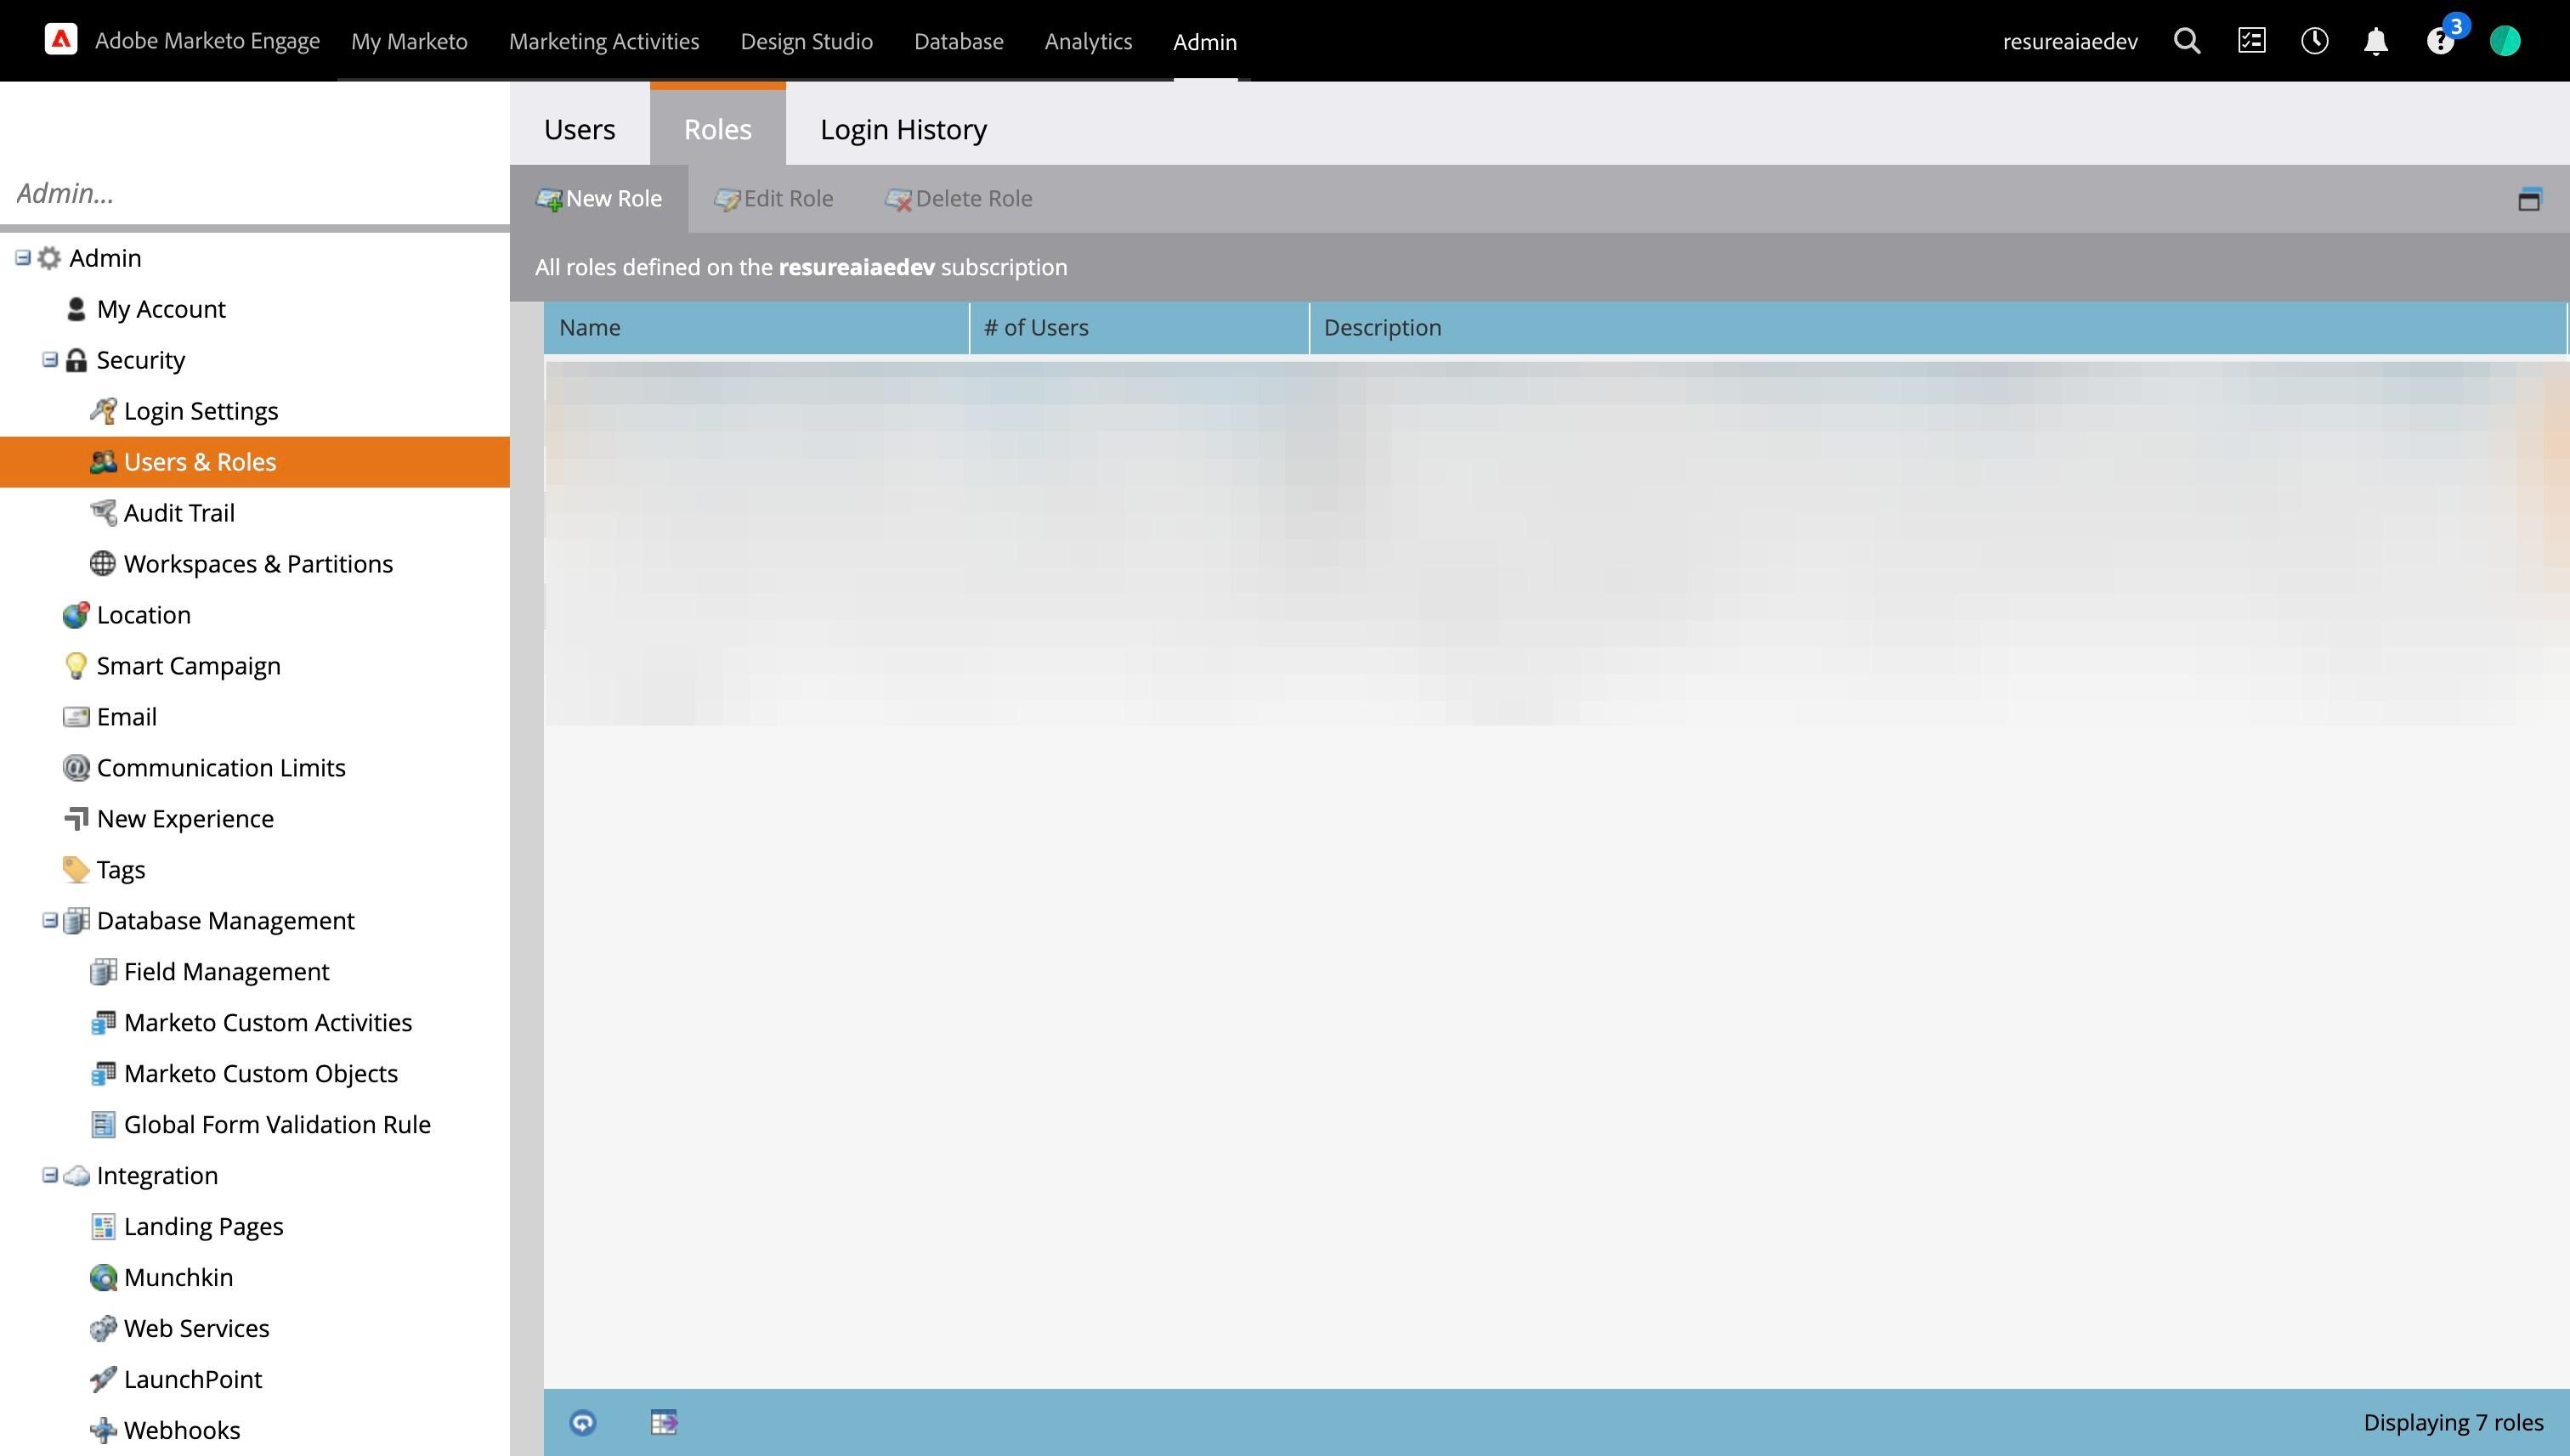Open the notifications bell icon
Screen dimensions: 2570x1456
point(2376,41)
